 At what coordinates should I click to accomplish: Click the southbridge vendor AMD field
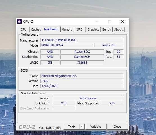coord(50,57)
